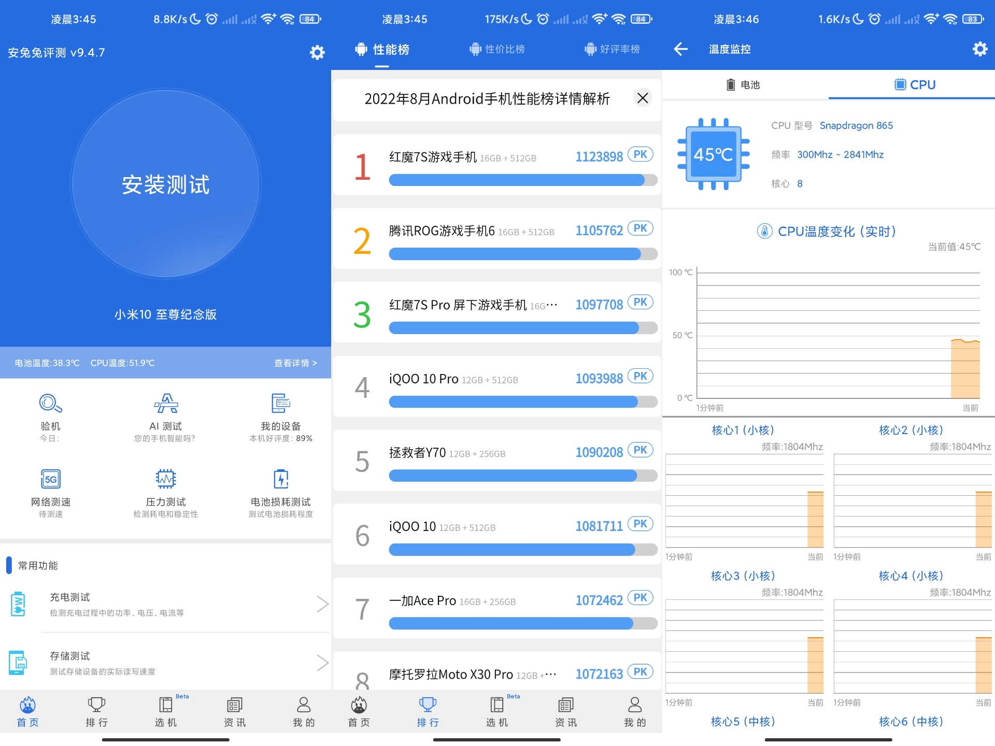Open the AI 测试 icon
This screenshot has height=746, width=995.
[166, 404]
